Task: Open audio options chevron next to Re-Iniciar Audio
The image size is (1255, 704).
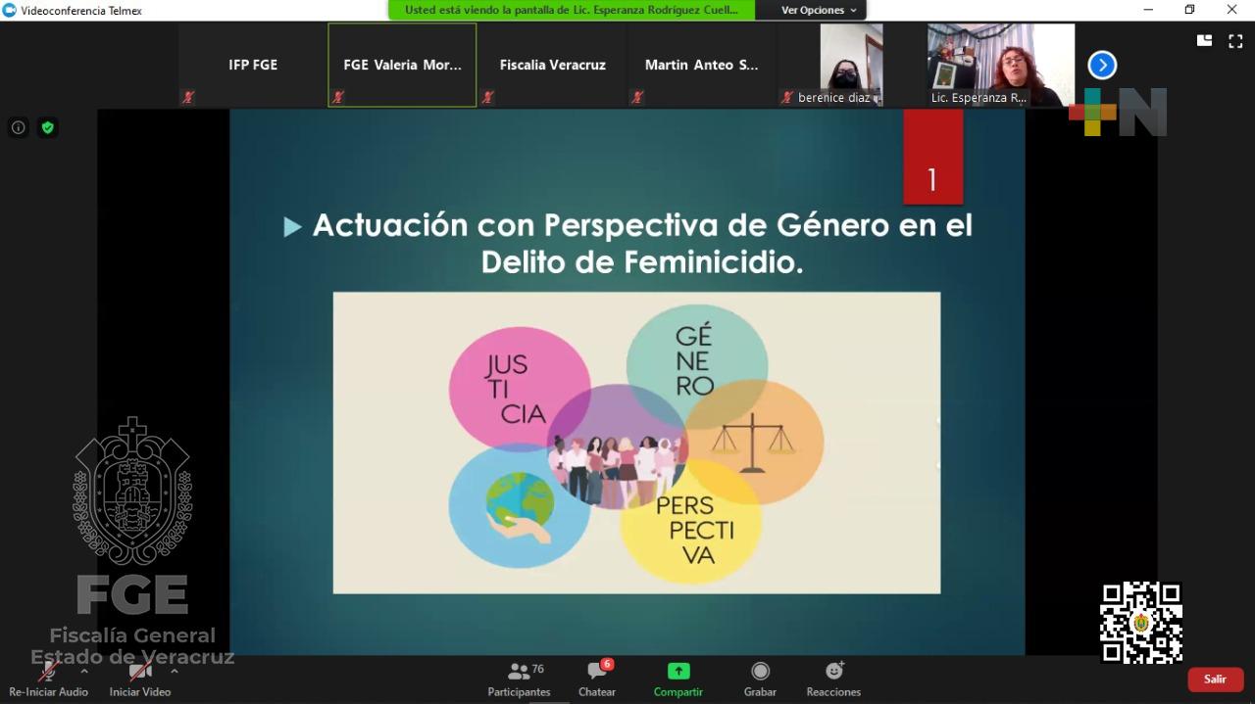Action: pos(84,672)
